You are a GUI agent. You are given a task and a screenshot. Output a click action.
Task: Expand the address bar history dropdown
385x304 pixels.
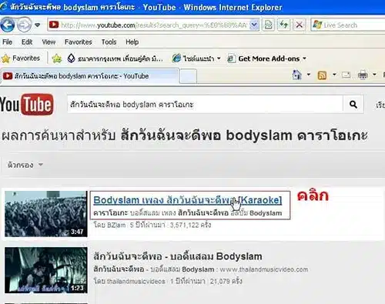[x=254, y=25]
